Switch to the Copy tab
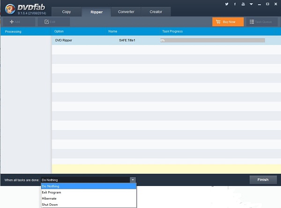281x208 pixels. pyautogui.click(x=67, y=12)
